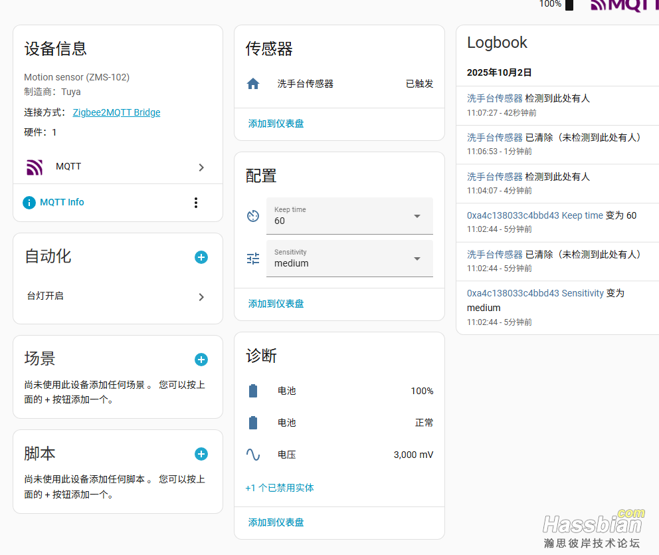Open the Sensitivity dropdown

[417, 259]
